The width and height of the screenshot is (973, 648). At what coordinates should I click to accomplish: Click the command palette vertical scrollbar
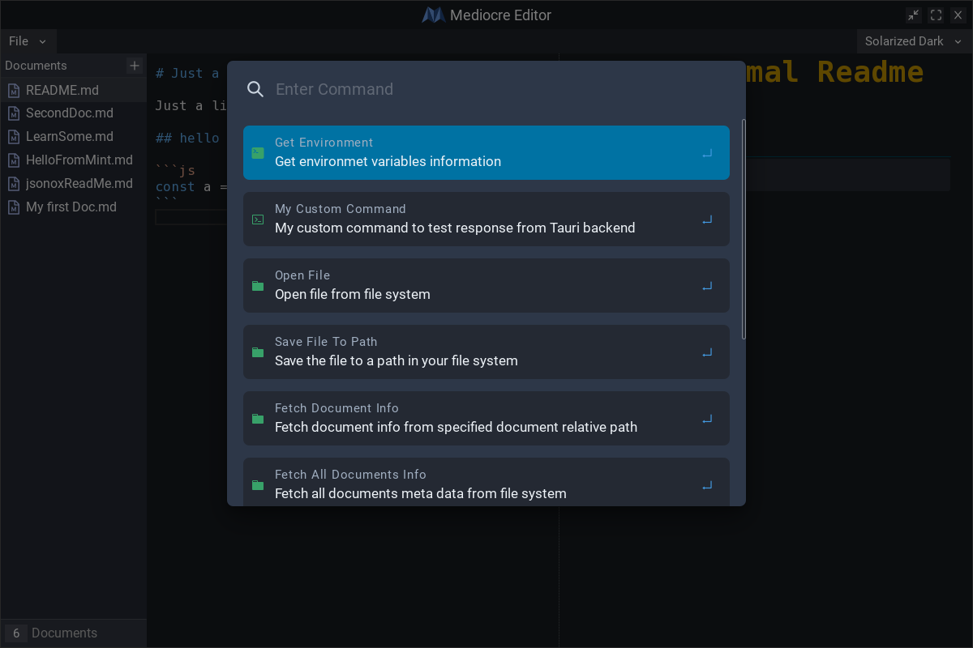coord(744,230)
